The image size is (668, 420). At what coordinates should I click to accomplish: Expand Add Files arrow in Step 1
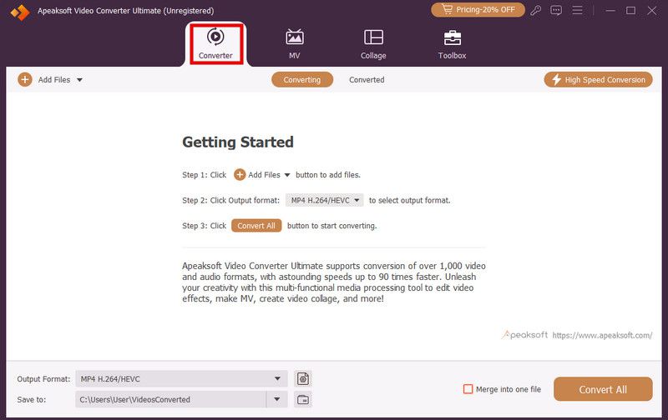(x=286, y=175)
